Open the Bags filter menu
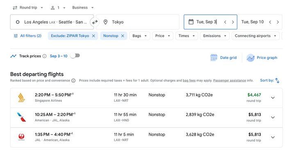 click(140, 36)
